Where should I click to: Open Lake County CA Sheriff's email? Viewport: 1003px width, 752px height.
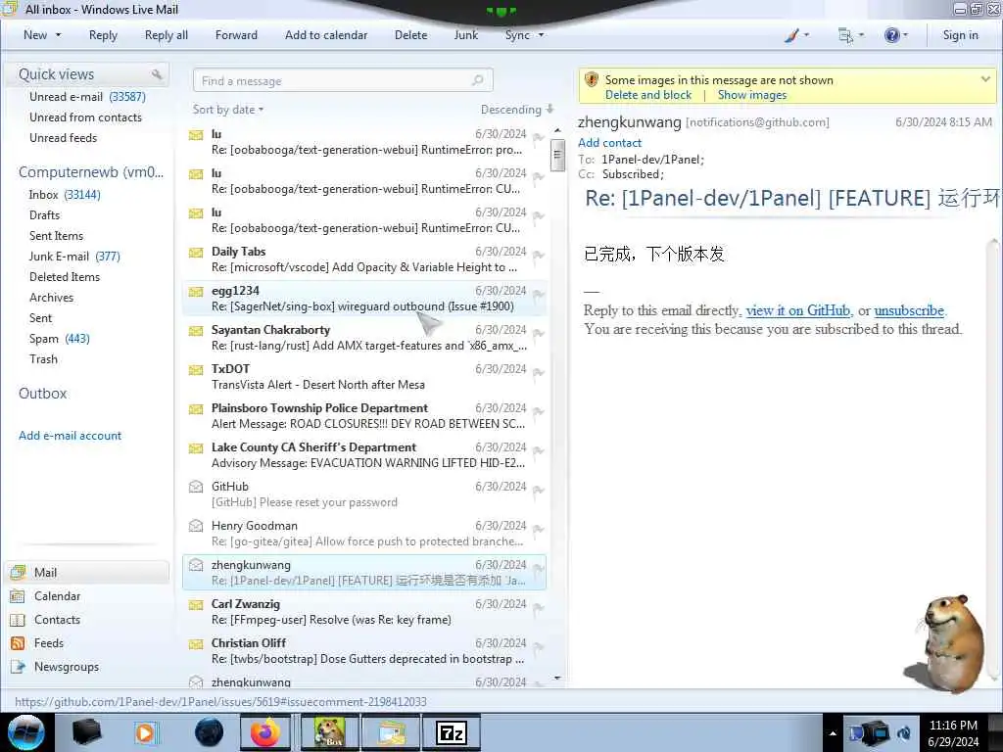[x=364, y=454]
